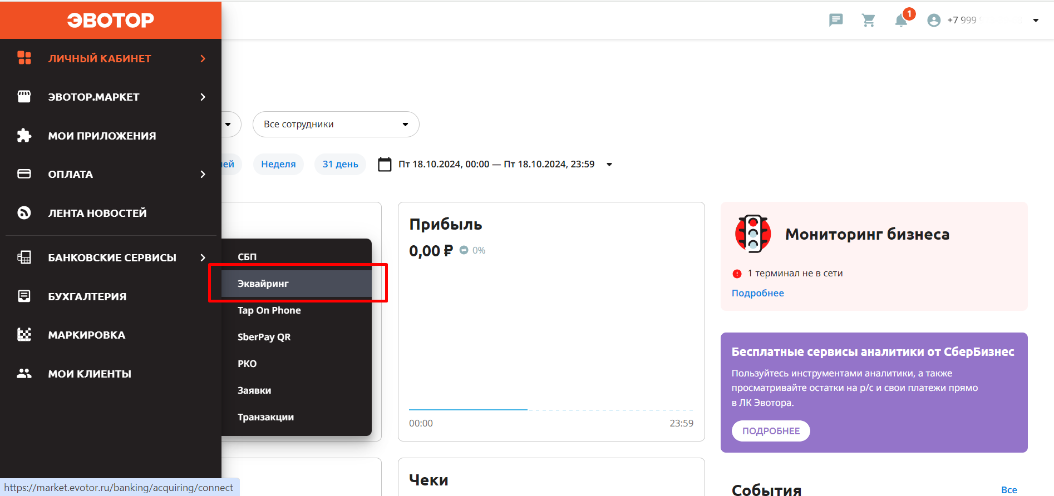Click the Прибыль card heading
Viewport: 1054px width, 496px height.
pos(446,224)
